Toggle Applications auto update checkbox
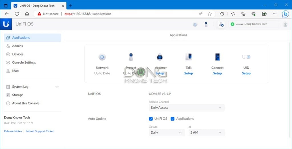 173,119
